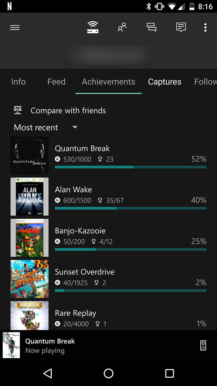Select Compare with friends

point(68,110)
